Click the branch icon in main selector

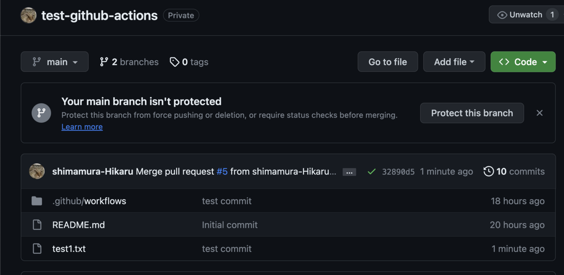point(36,62)
